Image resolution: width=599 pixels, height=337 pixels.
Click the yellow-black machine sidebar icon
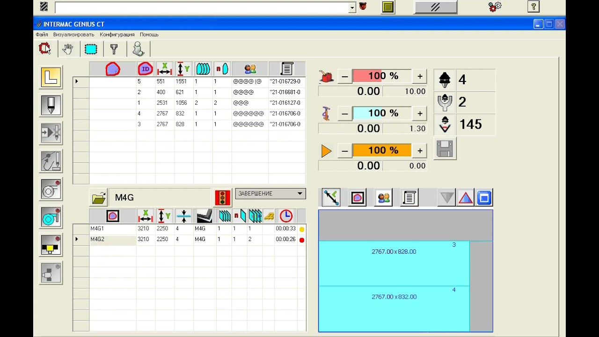coord(51,245)
